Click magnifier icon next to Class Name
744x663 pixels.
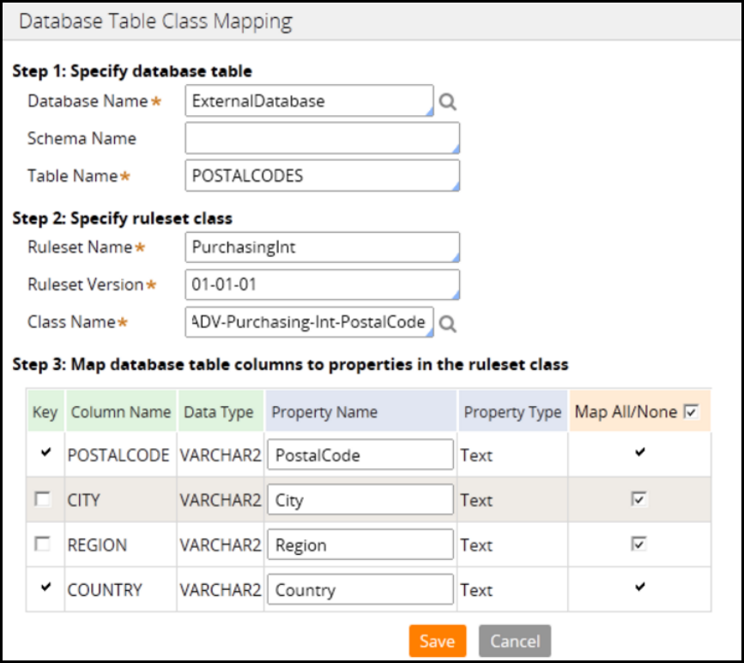tap(447, 323)
